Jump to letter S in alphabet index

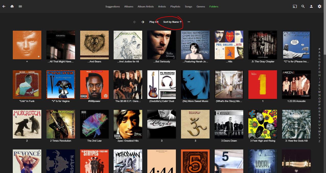point(319,115)
